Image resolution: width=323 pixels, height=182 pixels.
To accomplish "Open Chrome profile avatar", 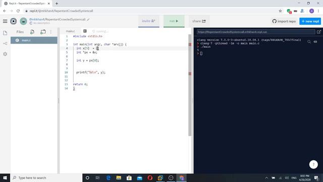I will point(311,11).
